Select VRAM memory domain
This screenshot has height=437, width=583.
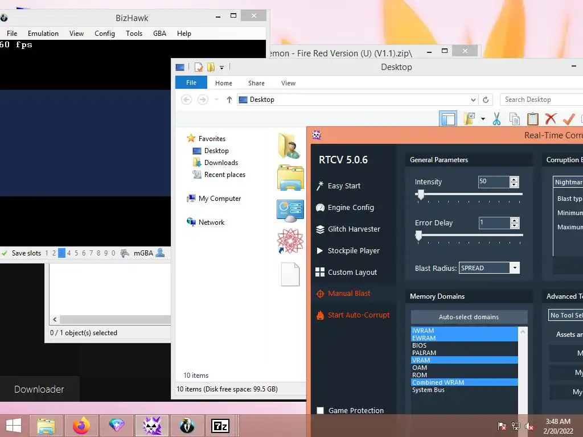[465, 360]
